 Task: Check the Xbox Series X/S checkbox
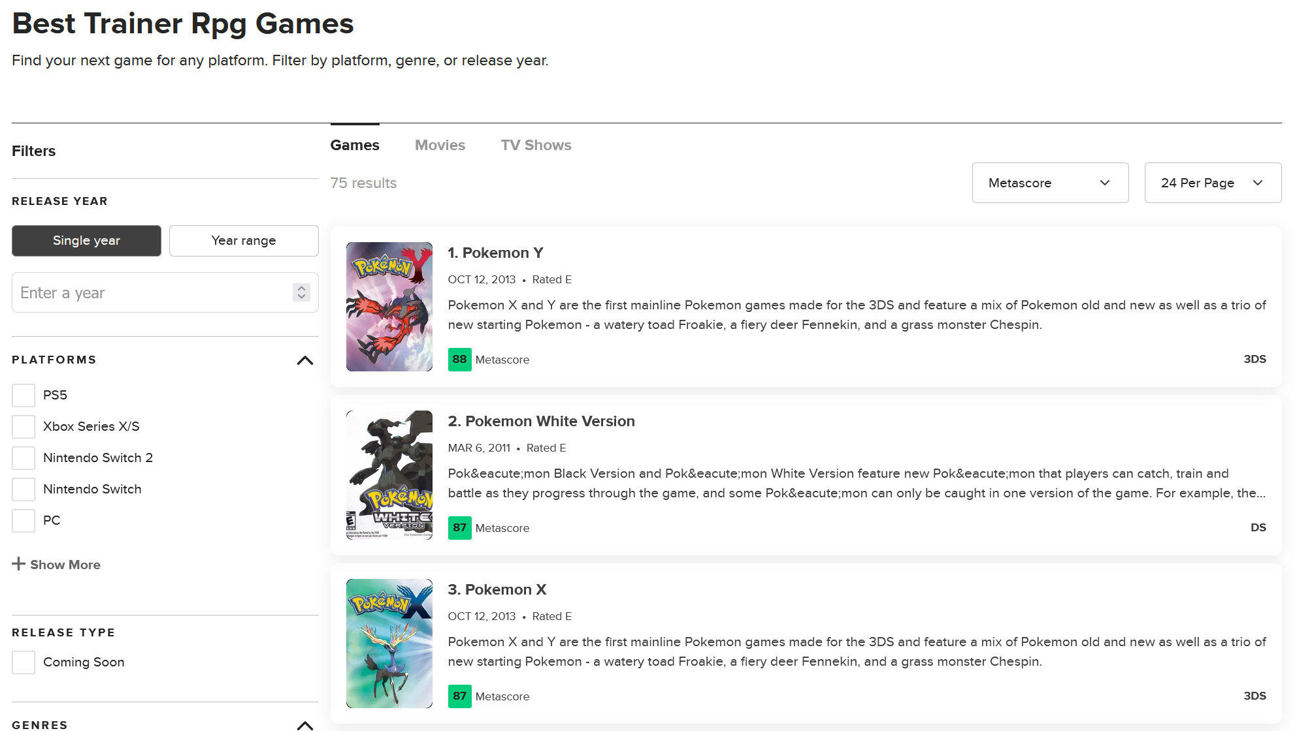[24, 427]
